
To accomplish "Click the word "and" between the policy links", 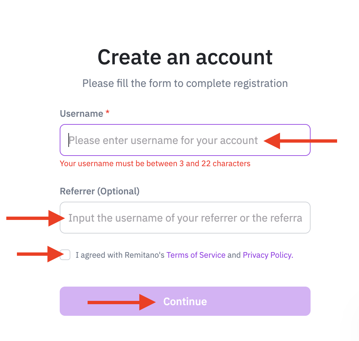I will pos(234,255).
